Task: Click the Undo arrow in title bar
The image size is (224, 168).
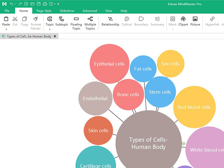Action: (x=11, y=4)
